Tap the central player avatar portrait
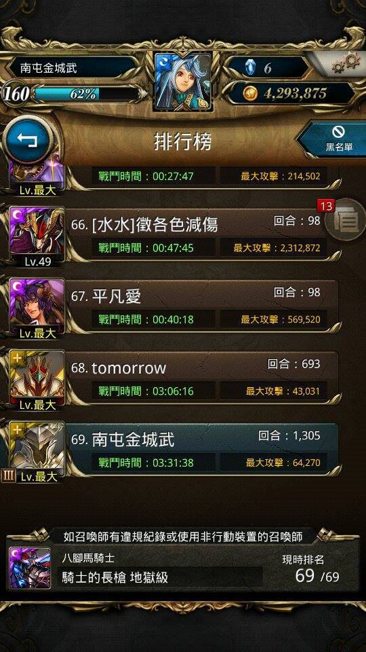366x652 pixels. (x=183, y=81)
